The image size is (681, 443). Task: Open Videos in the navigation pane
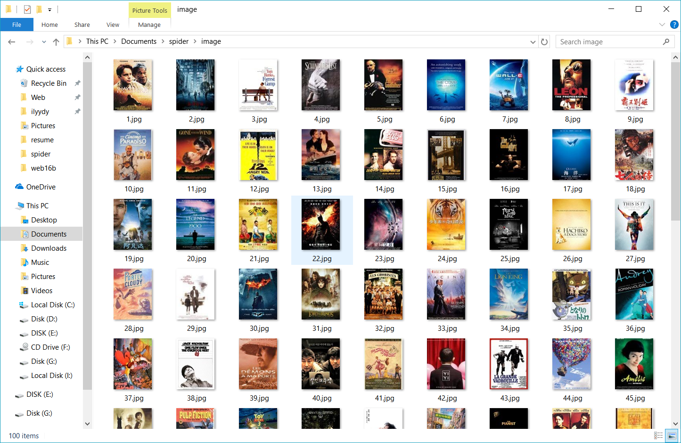pos(41,291)
